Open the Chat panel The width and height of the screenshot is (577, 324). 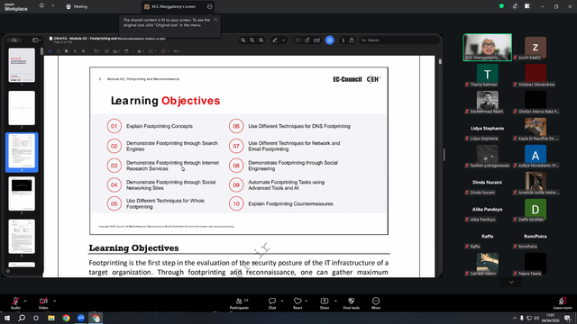pos(272,303)
